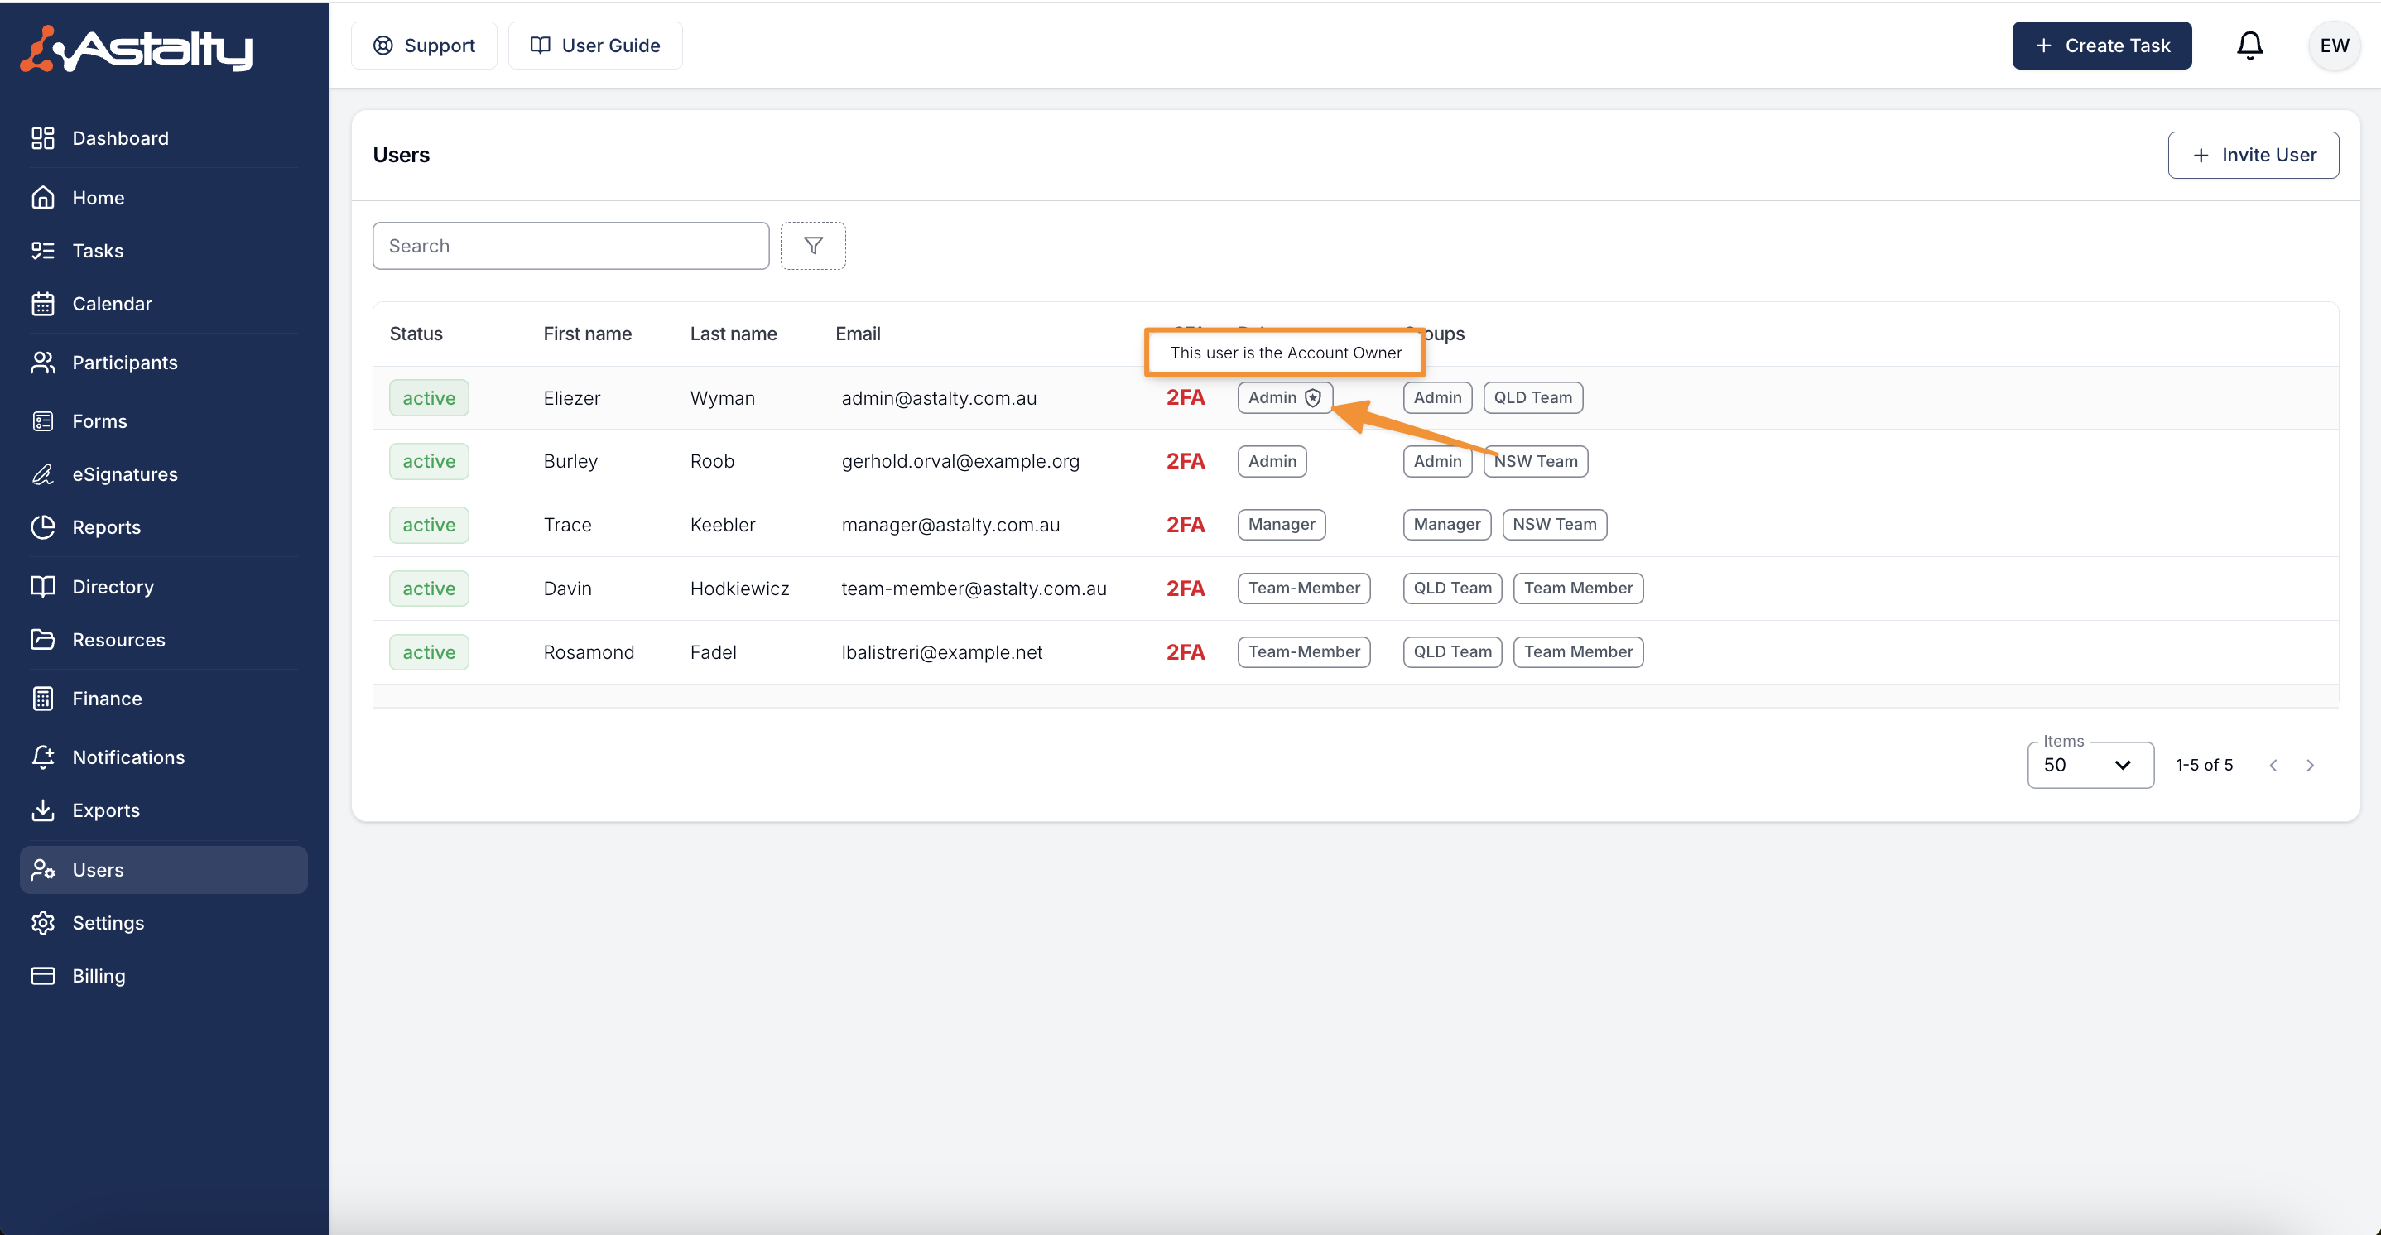The image size is (2381, 1235).
Task: Open eSignatures from the sidebar
Action: [125, 474]
